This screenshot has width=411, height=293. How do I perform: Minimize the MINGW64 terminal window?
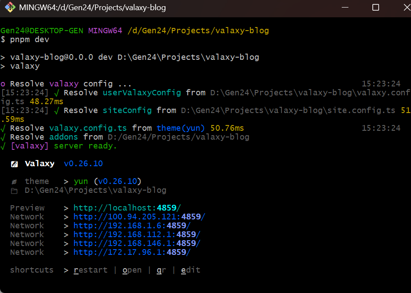[345, 8]
